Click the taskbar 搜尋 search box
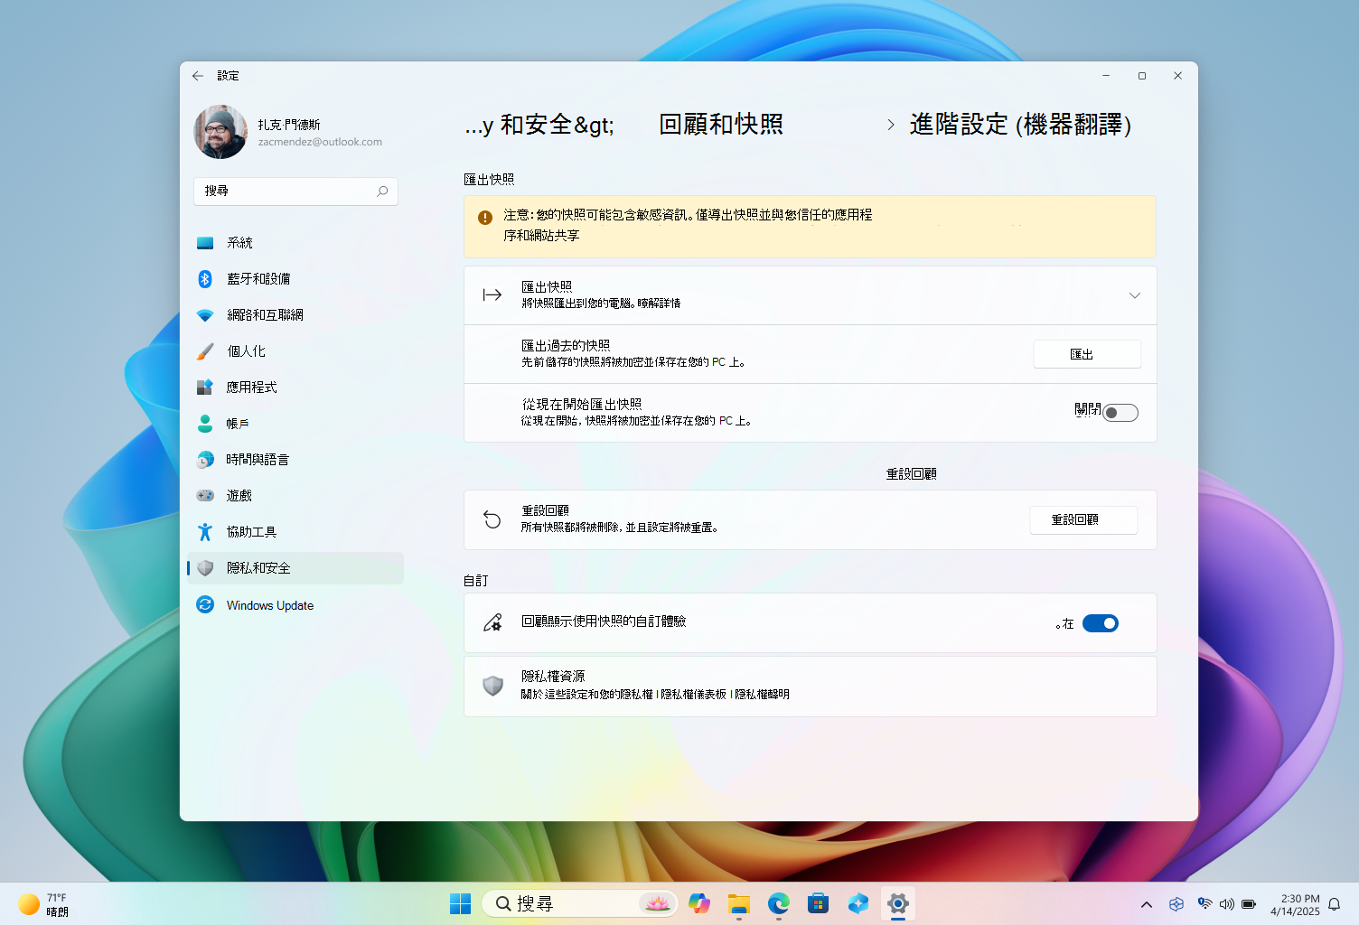 point(580,903)
